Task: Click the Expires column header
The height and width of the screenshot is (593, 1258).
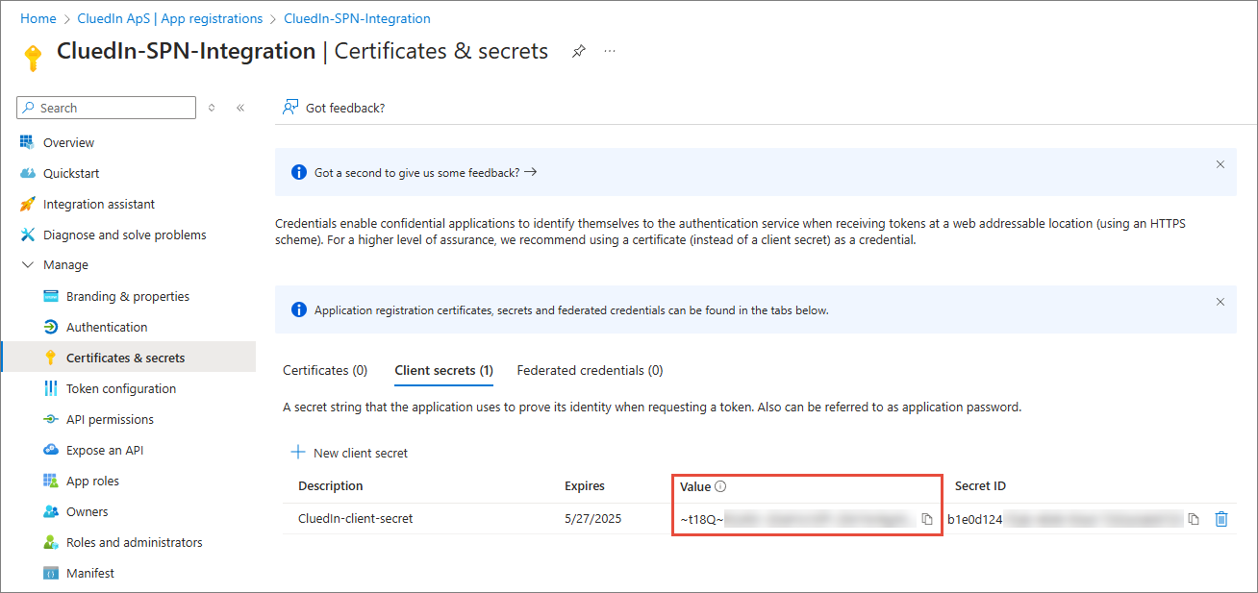Action: (x=585, y=486)
